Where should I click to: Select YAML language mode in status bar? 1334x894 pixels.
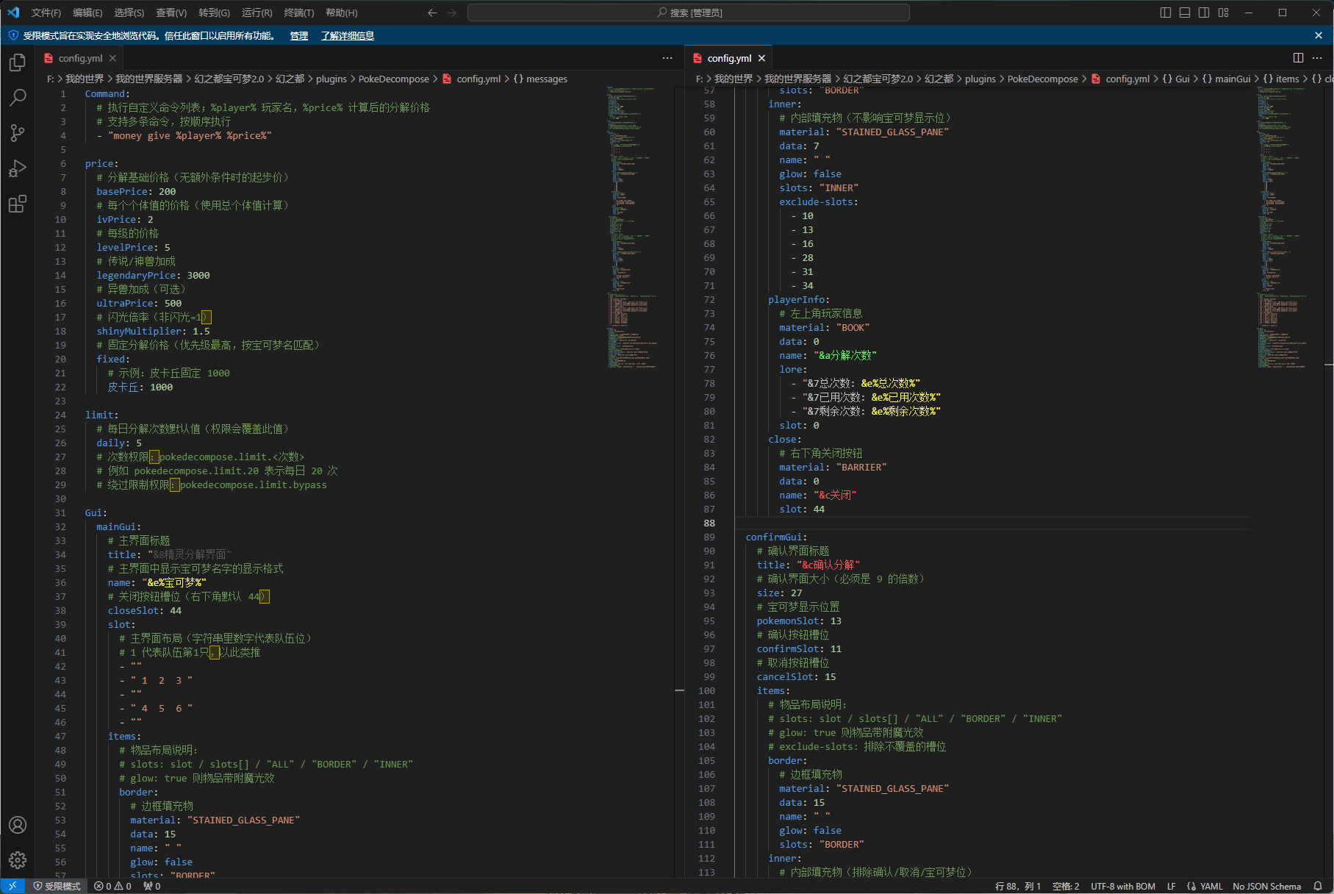point(1211,886)
